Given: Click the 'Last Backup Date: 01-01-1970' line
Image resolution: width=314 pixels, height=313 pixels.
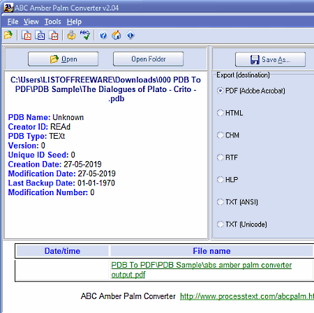Looking at the screenshot, I should [x=61, y=183].
